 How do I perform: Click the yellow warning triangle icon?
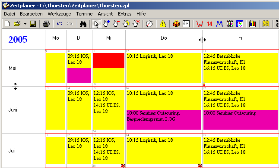point(163,24)
